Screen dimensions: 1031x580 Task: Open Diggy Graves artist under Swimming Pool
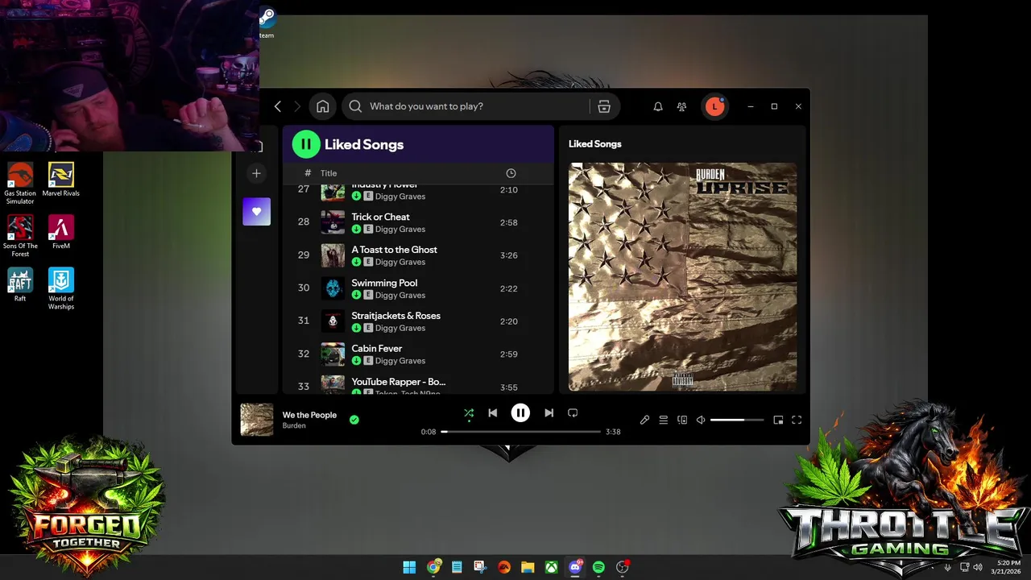[x=400, y=295]
